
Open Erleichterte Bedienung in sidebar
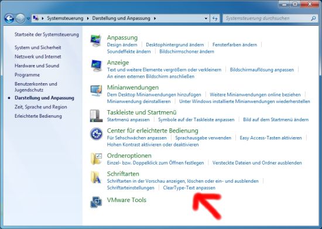click(38, 116)
